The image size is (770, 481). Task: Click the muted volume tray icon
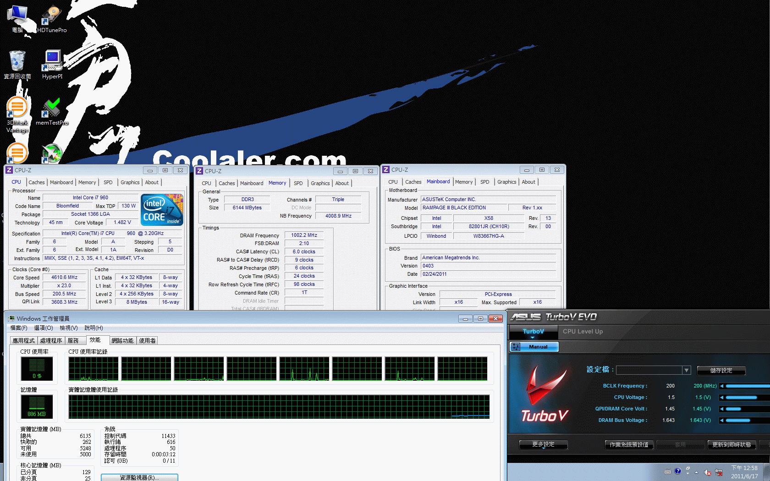[x=708, y=472]
